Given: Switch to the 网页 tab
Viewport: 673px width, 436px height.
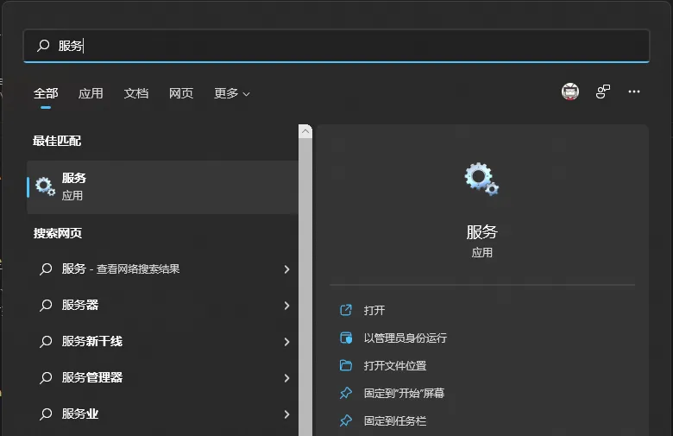Looking at the screenshot, I should coord(181,93).
